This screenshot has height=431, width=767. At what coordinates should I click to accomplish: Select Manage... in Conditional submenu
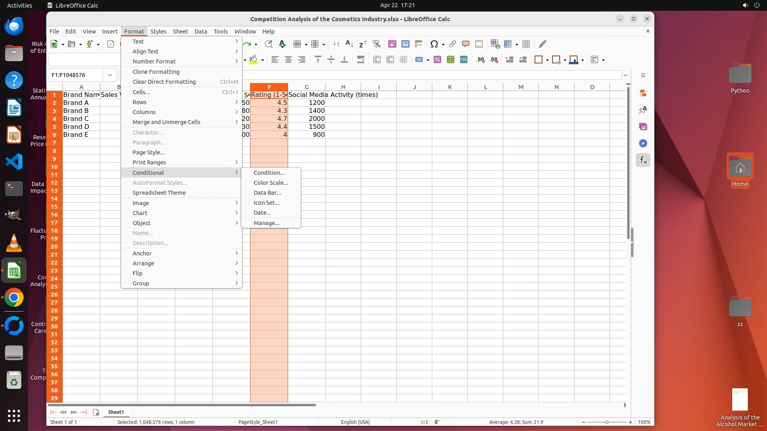coord(266,223)
